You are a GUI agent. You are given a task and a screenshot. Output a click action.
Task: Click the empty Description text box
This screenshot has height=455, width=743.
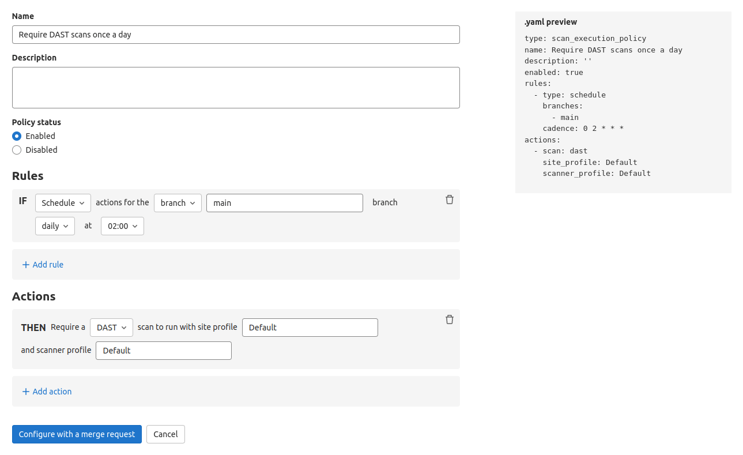tap(236, 87)
